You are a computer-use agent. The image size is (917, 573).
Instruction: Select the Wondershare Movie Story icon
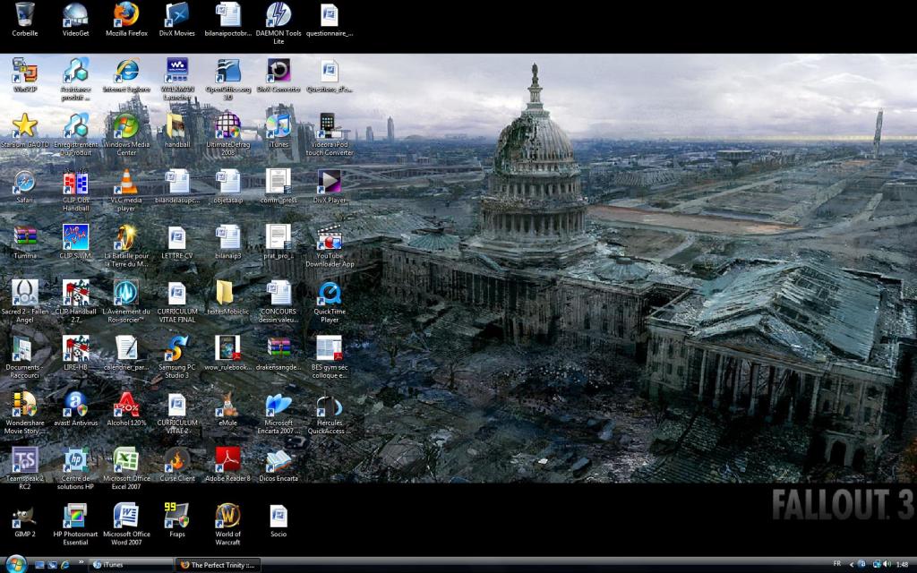click(x=24, y=412)
